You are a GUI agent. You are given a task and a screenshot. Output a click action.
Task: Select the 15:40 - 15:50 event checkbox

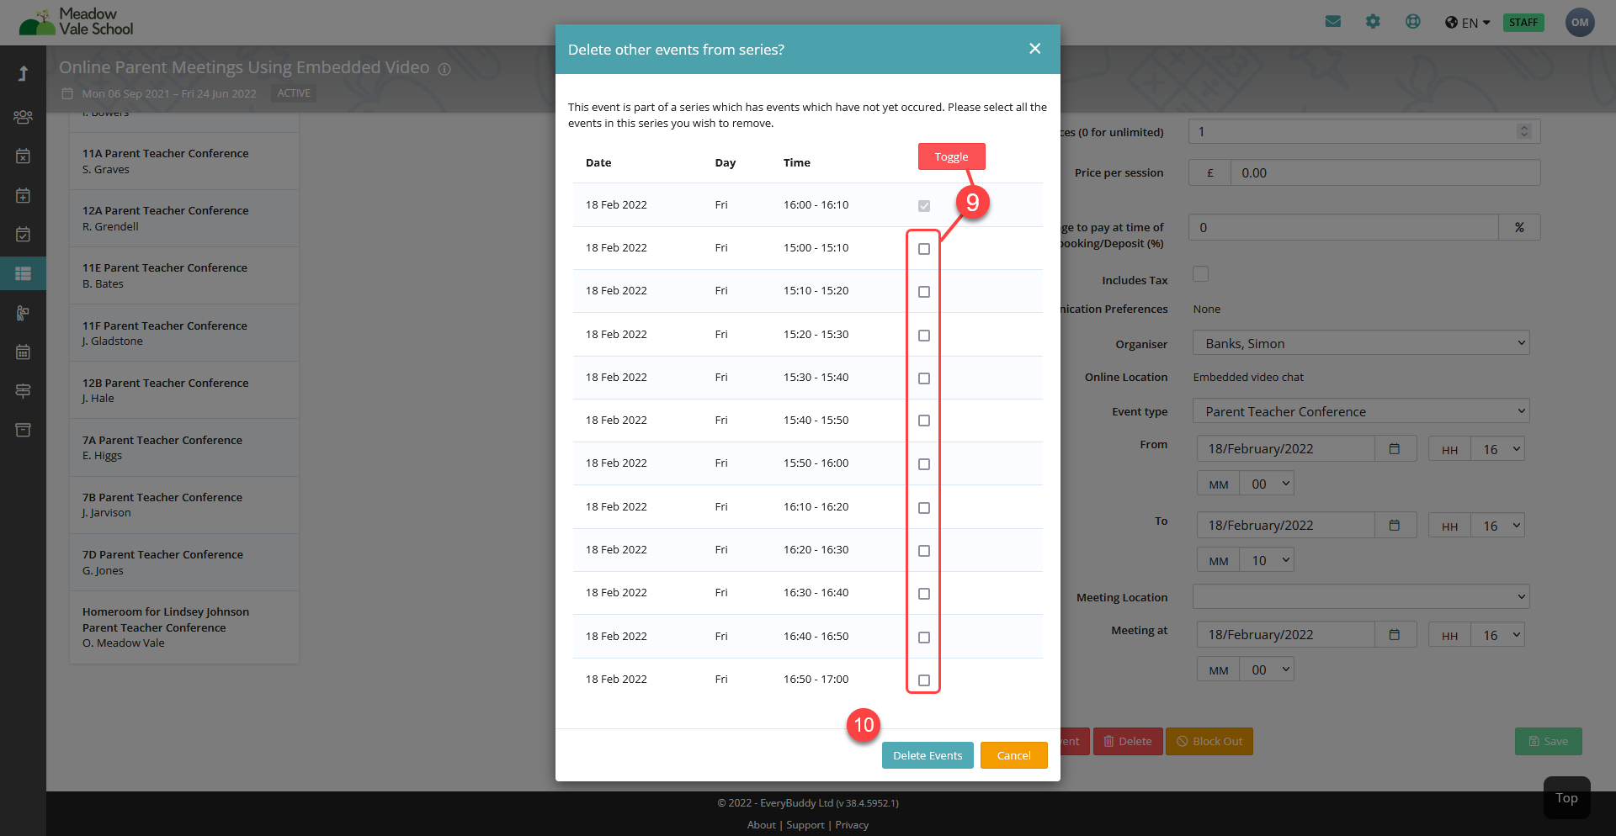click(923, 421)
